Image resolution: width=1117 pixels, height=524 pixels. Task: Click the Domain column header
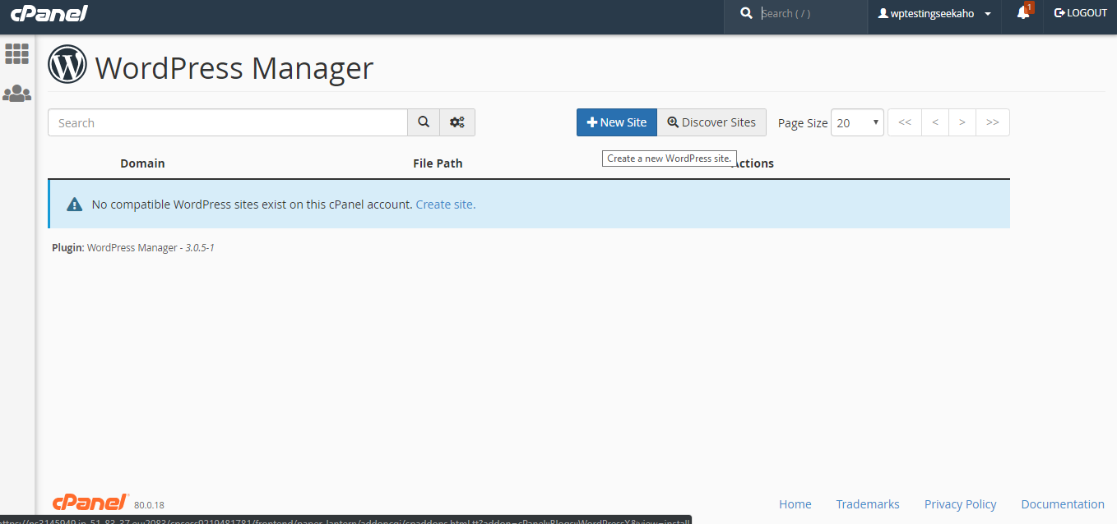point(142,163)
